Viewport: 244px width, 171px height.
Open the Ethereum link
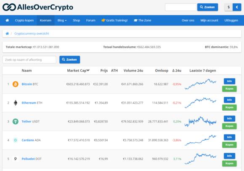click(29, 103)
